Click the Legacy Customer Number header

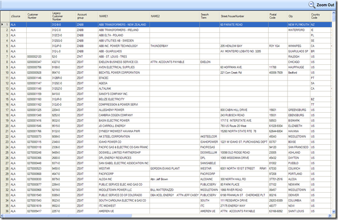point(64,16)
